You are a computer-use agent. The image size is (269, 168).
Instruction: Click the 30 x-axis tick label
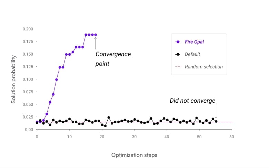point(134,137)
